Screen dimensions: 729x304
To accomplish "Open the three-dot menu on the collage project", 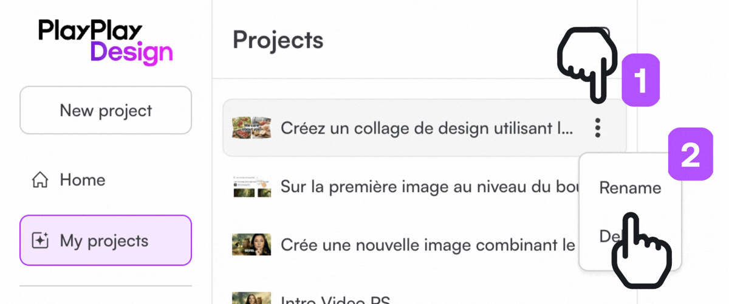I will click(x=598, y=128).
